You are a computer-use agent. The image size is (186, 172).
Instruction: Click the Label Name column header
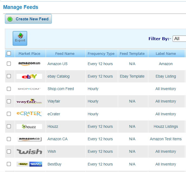point(166,53)
